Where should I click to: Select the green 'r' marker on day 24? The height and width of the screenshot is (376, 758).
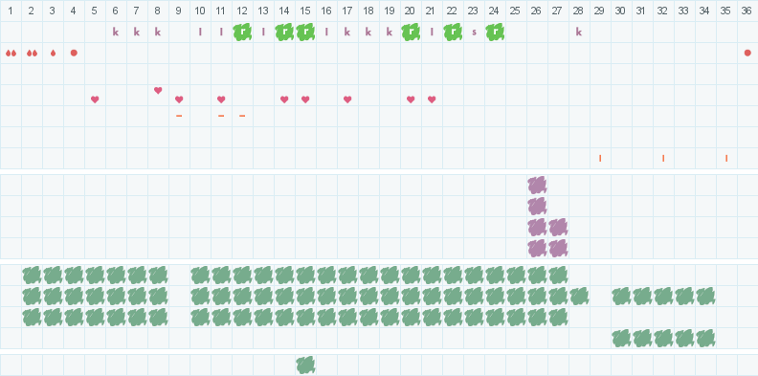click(495, 32)
